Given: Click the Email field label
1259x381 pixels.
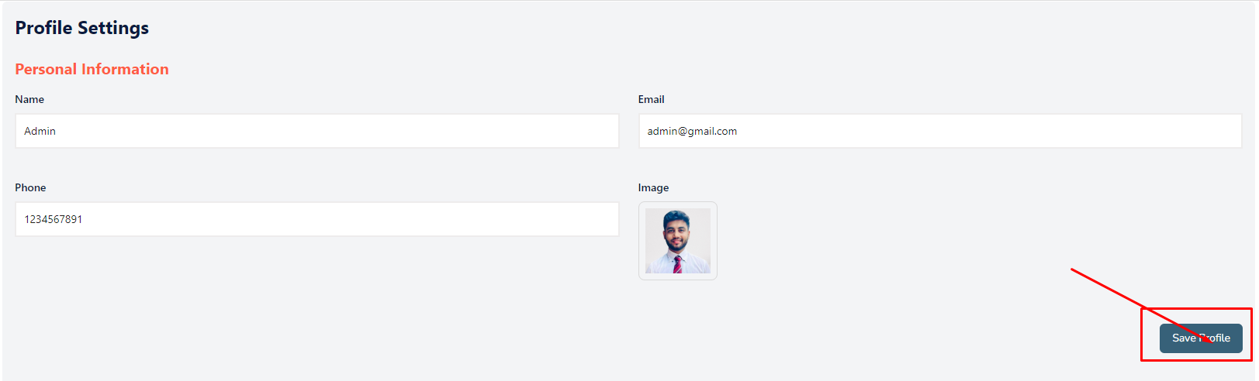Looking at the screenshot, I should (x=652, y=99).
